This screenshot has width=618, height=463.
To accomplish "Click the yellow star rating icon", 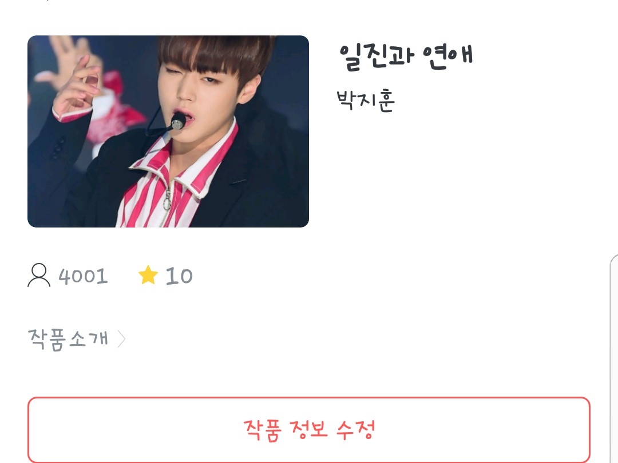I will click(148, 275).
